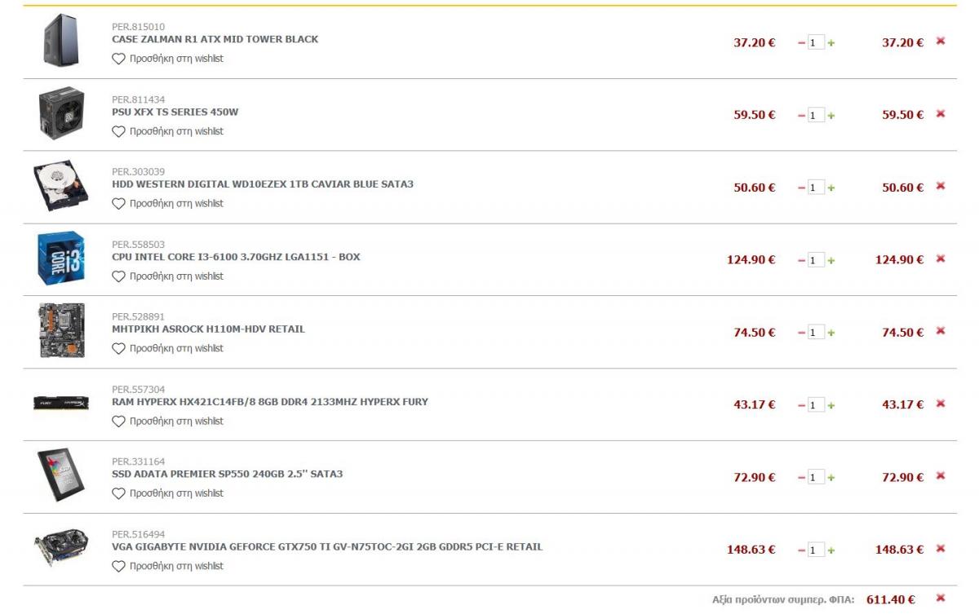Open the ASRock H110M-HDV motherboard thumbnail
The height and width of the screenshot is (614, 979).
(x=61, y=330)
